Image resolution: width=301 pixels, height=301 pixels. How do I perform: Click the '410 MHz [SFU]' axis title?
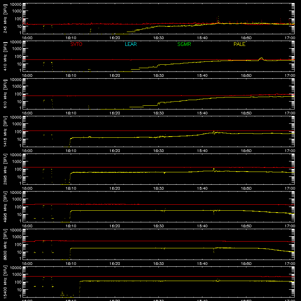pyautogui.click(x=5, y=56)
